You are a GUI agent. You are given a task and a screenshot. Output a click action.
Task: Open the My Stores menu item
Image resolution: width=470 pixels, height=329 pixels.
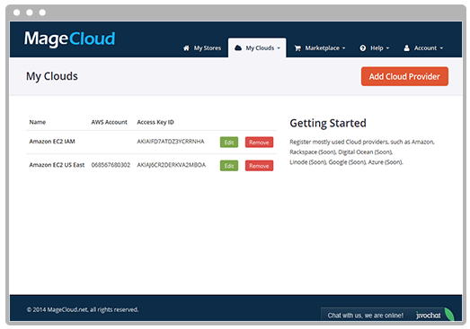202,48
